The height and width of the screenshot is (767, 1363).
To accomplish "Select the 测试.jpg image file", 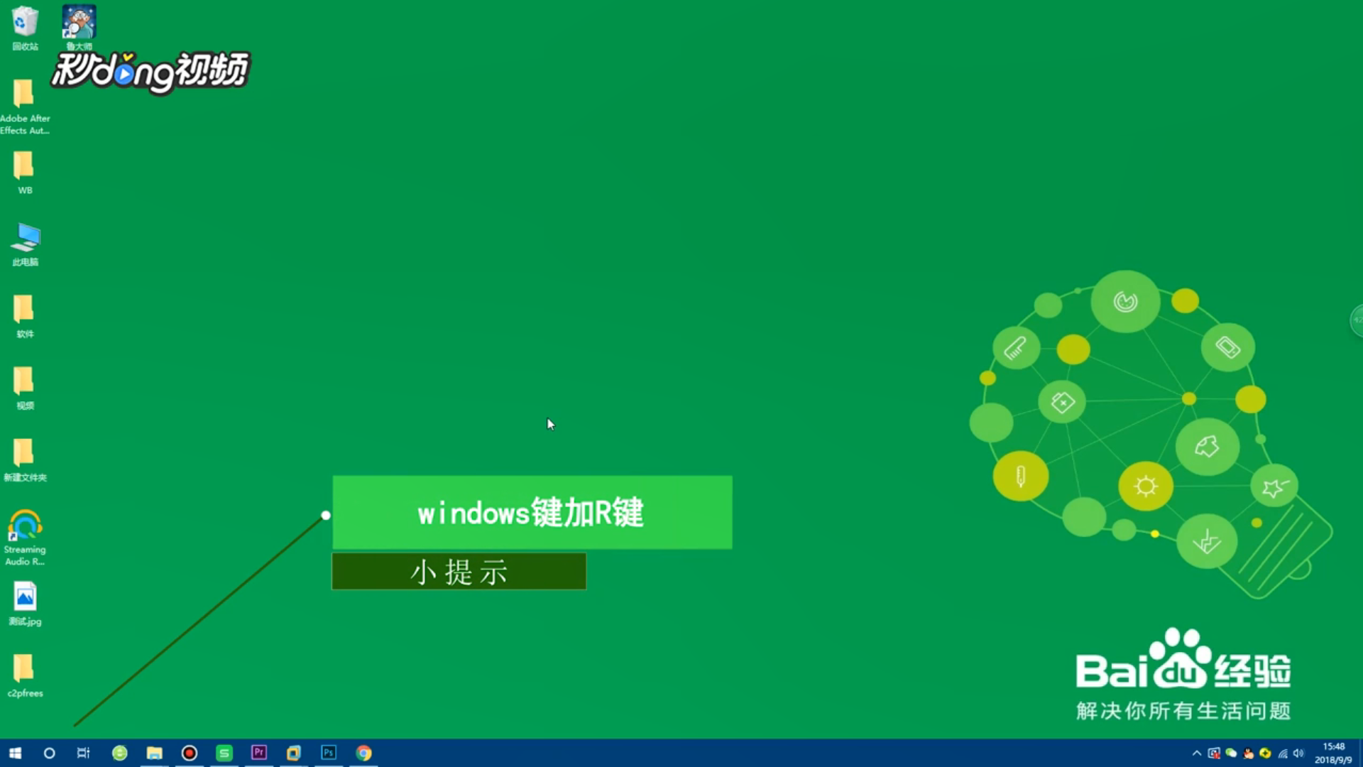I will pos(25,603).
